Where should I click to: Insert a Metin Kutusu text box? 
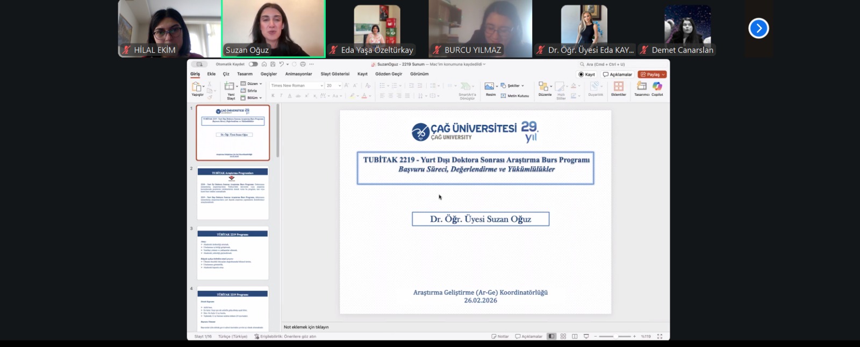tap(515, 96)
